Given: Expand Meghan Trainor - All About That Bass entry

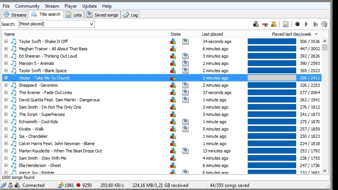Looking at the screenshot, I should 6,49.
